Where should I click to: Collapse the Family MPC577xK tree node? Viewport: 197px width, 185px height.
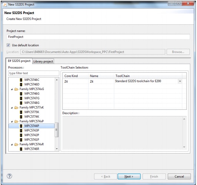(12, 108)
